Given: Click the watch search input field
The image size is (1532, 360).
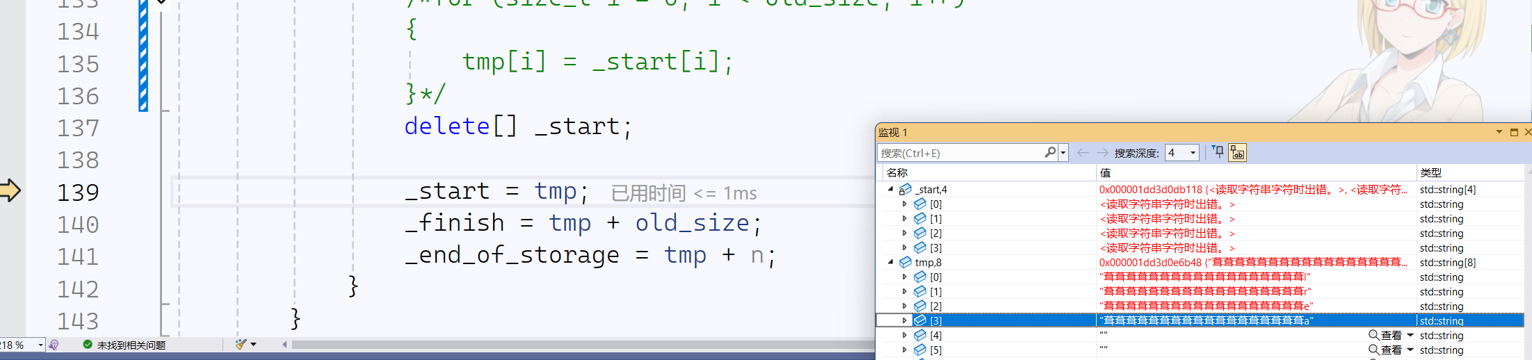Looking at the screenshot, I should coord(961,153).
